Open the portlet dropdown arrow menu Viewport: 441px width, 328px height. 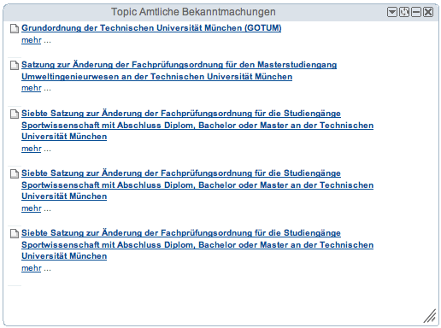(392, 12)
